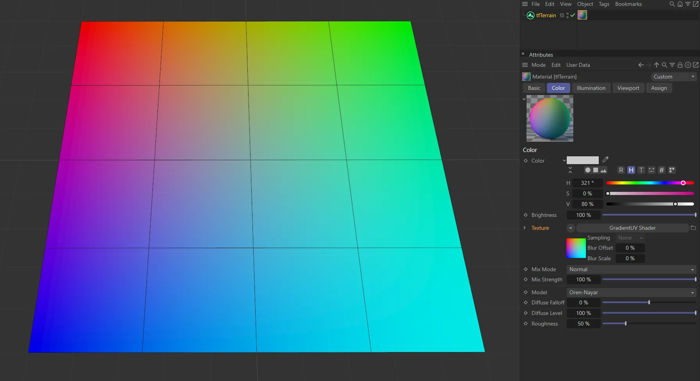Enable RGB color mode button
Screen dimensions: 700x381
click(x=621, y=170)
